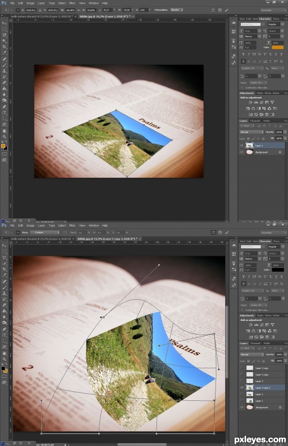Select the Zoom tool in bottom window
Image resolution: width=288 pixels, height=446 pixels.
coord(4,359)
